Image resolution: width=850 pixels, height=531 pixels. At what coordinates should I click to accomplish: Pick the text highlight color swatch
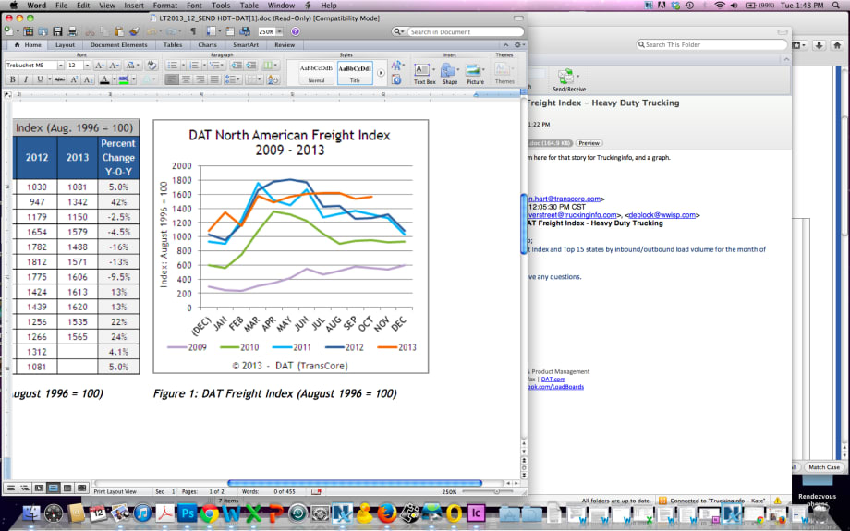pyautogui.click(x=124, y=79)
